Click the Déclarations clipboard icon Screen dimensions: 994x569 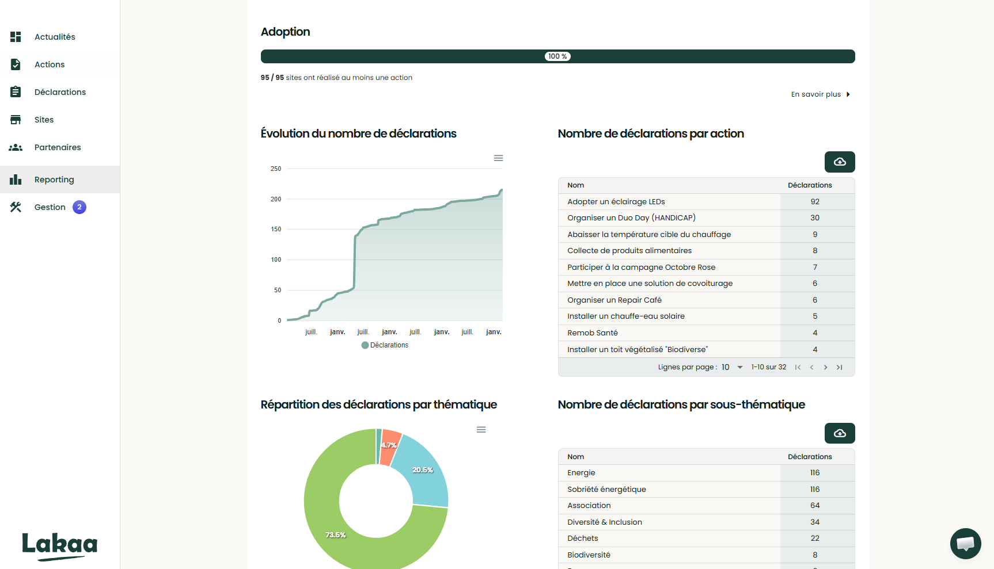[16, 92]
